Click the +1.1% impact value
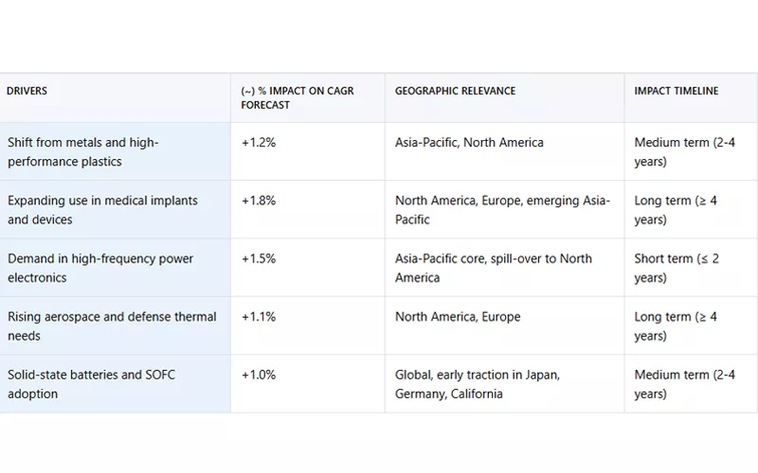The width and height of the screenshot is (758, 473). click(259, 317)
